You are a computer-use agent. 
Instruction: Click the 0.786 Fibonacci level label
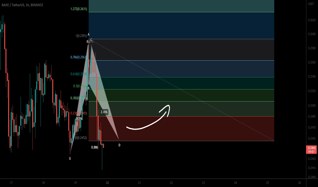click(x=78, y=57)
